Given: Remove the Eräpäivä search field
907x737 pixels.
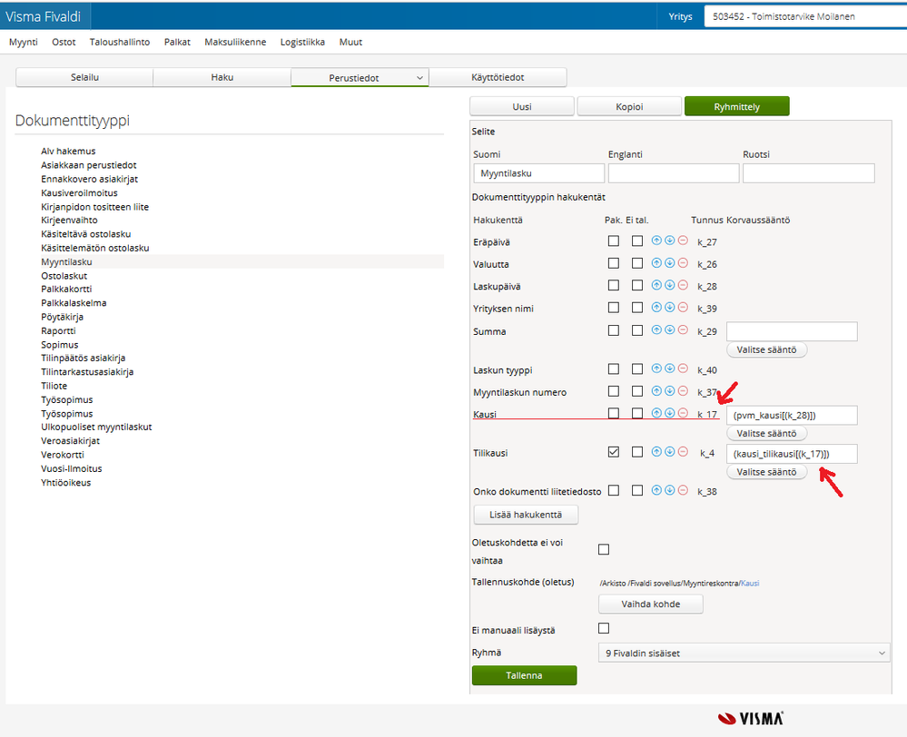Looking at the screenshot, I should point(683,241).
